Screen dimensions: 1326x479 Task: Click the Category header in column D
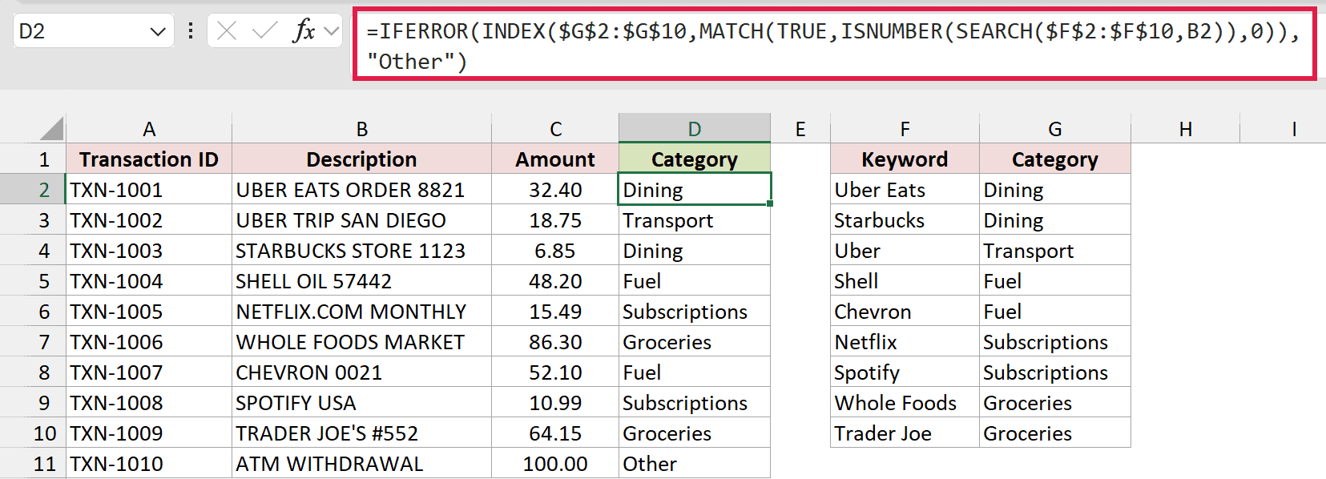695,159
